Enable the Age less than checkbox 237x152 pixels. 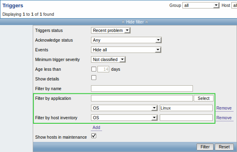click(94, 69)
